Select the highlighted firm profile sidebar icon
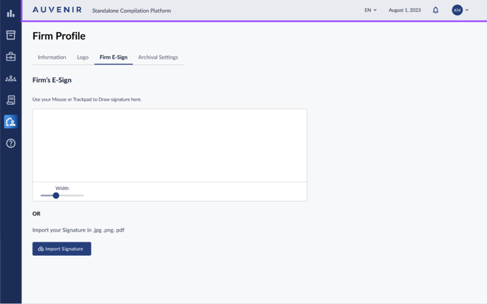 11,122
